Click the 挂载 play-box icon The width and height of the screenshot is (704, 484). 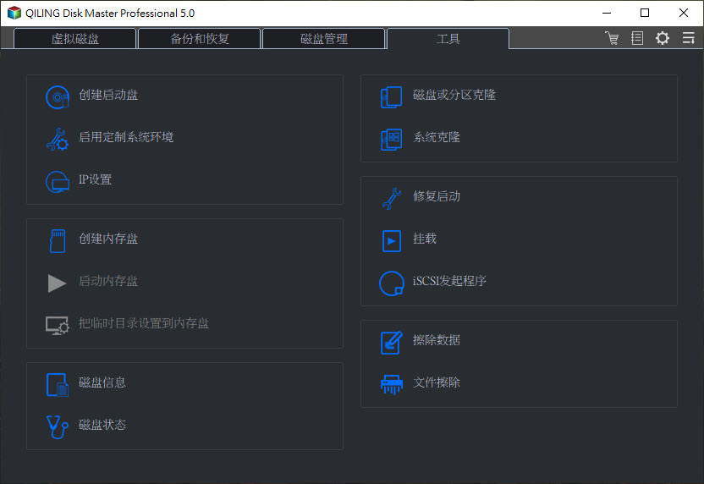[392, 240]
